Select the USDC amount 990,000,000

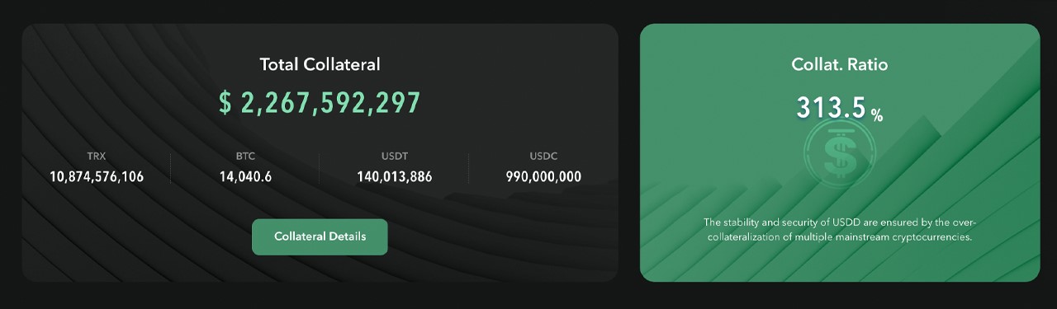[x=543, y=176]
